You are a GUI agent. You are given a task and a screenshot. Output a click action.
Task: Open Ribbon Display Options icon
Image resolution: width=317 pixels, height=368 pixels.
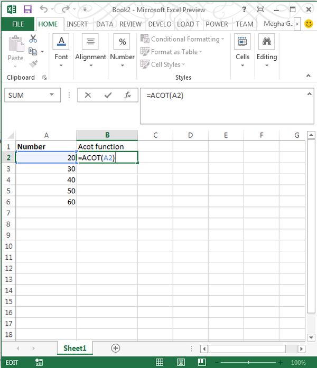click(260, 10)
